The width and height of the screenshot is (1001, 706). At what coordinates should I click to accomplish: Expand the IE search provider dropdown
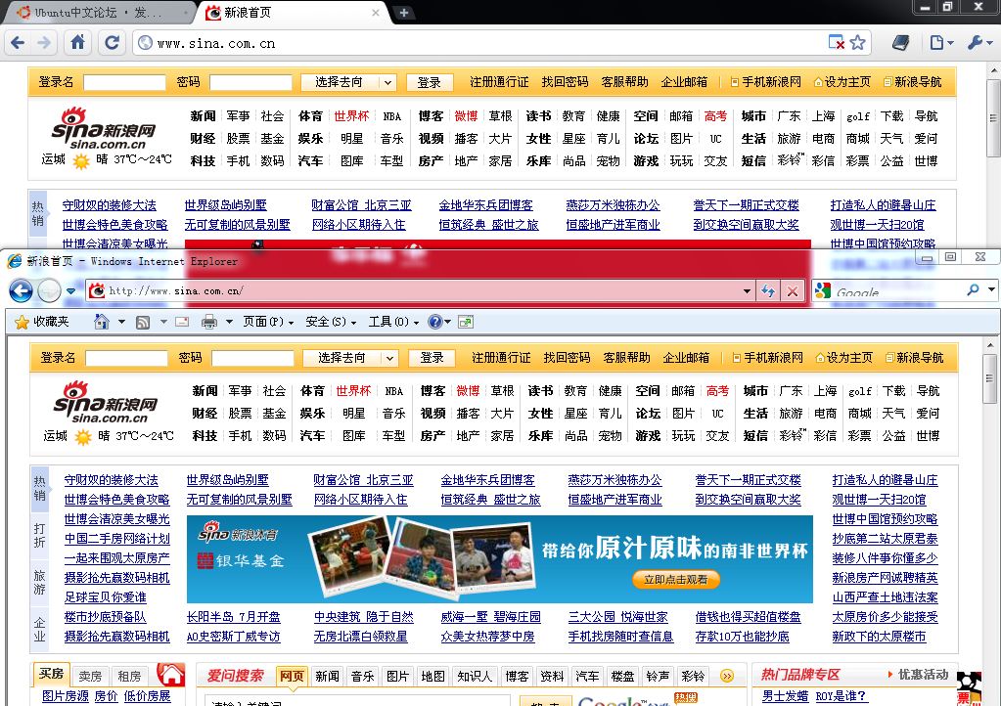[991, 290]
